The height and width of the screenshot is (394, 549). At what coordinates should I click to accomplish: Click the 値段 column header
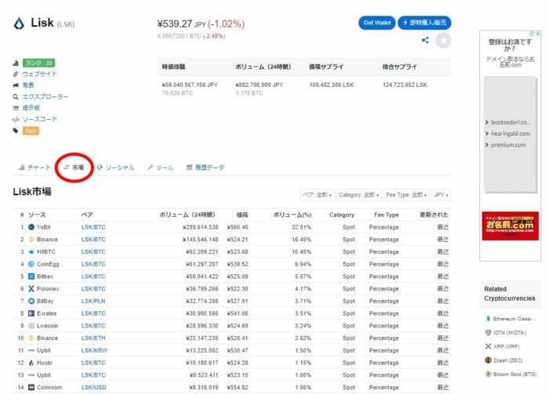pyautogui.click(x=242, y=215)
